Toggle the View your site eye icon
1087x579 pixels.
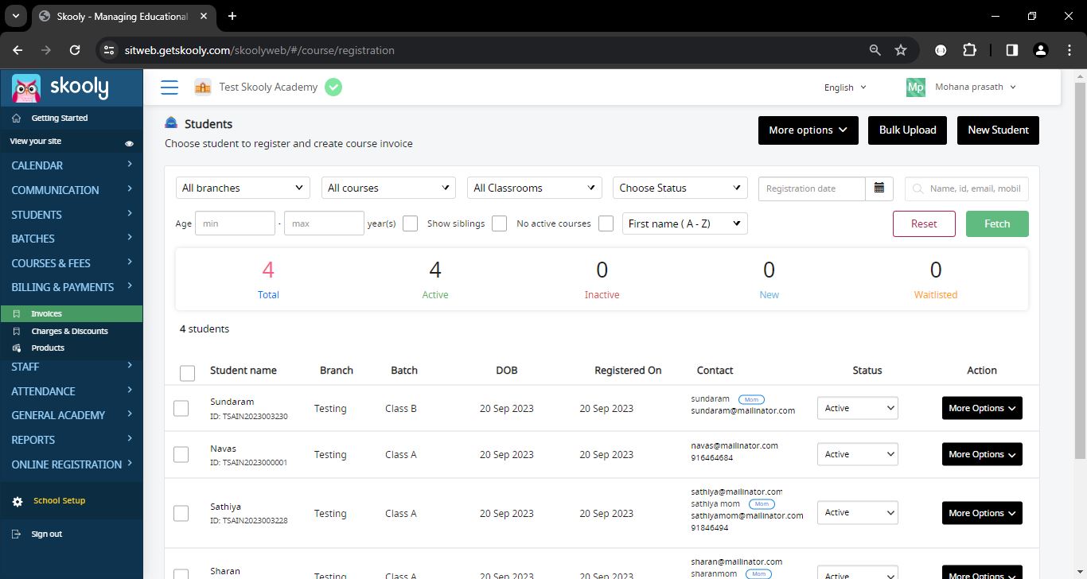point(130,144)
